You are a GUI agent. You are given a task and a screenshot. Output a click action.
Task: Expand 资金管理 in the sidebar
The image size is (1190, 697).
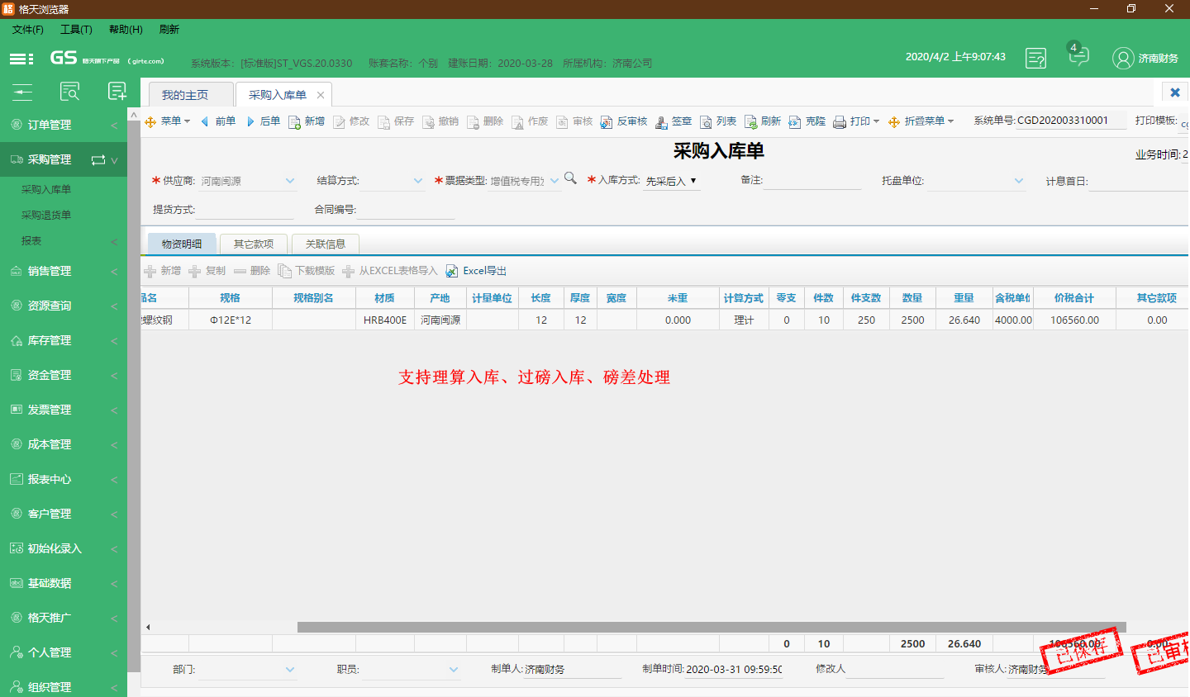[64, 375]
